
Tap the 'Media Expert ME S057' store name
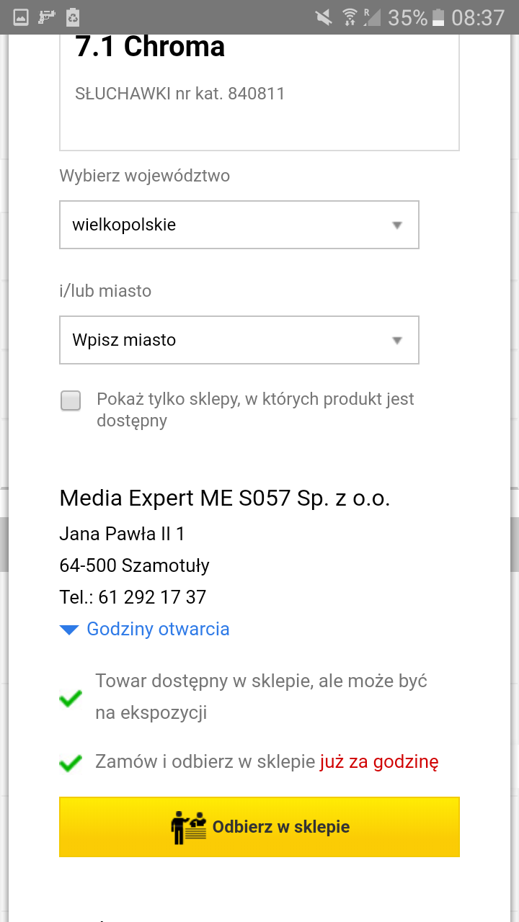[224, 498]
